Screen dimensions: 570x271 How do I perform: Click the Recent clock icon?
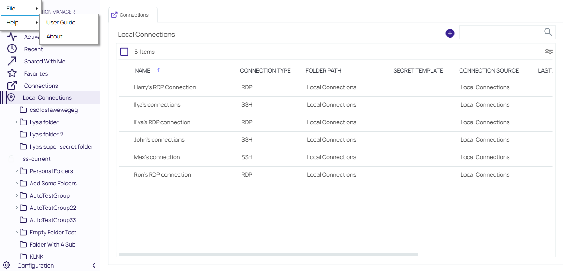tap(12, 49)
